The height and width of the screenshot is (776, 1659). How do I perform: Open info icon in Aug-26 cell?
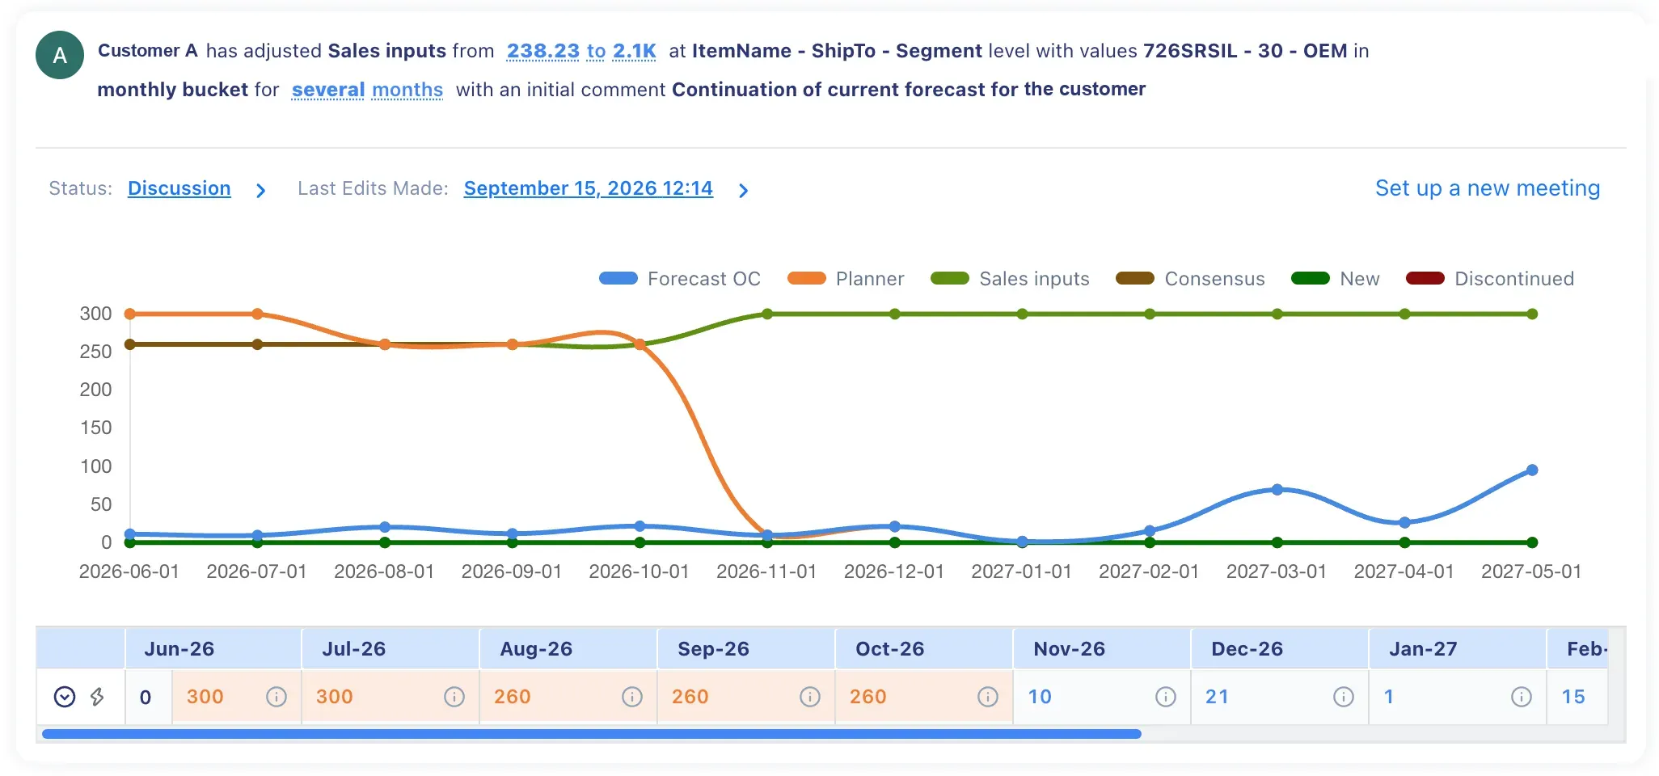coord(632,697)
